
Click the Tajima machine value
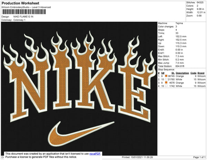(x=179, y=23)
